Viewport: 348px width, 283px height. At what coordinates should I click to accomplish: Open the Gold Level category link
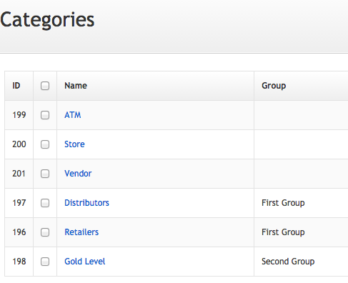[85, 262]
